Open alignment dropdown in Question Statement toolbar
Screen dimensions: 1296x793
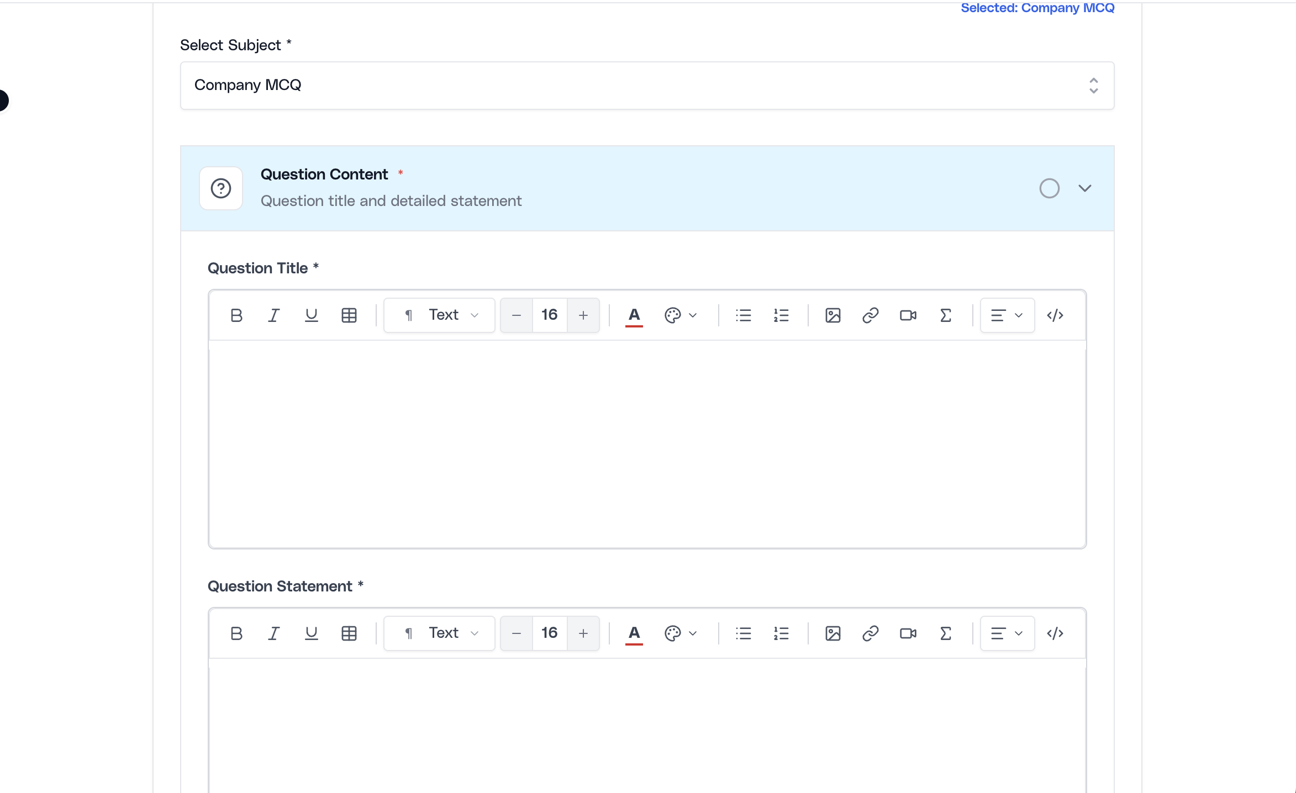[x=1007, y=633]
